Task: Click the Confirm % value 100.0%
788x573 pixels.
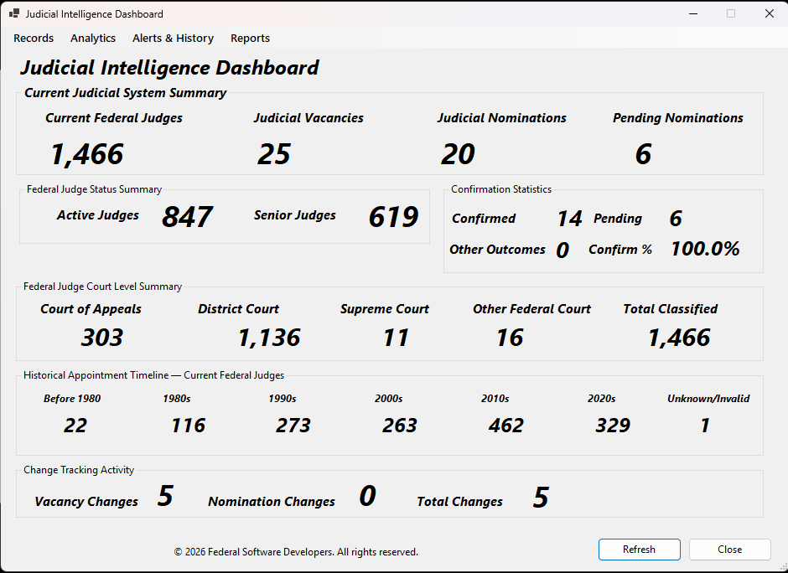Action: (705, 249)
